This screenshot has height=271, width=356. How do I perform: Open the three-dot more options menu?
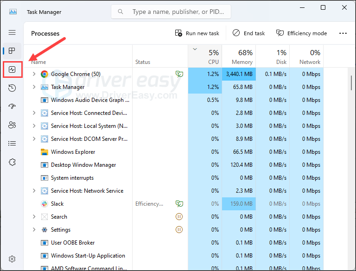pos(343,33)
